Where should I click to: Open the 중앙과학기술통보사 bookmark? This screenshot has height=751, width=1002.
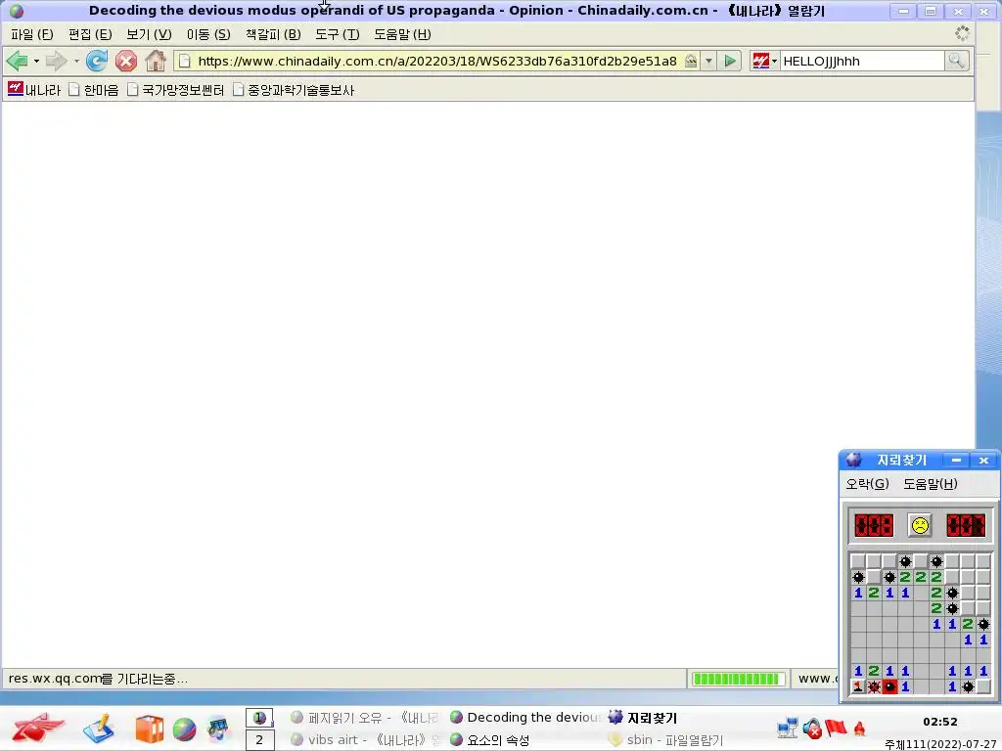point(294,90)
